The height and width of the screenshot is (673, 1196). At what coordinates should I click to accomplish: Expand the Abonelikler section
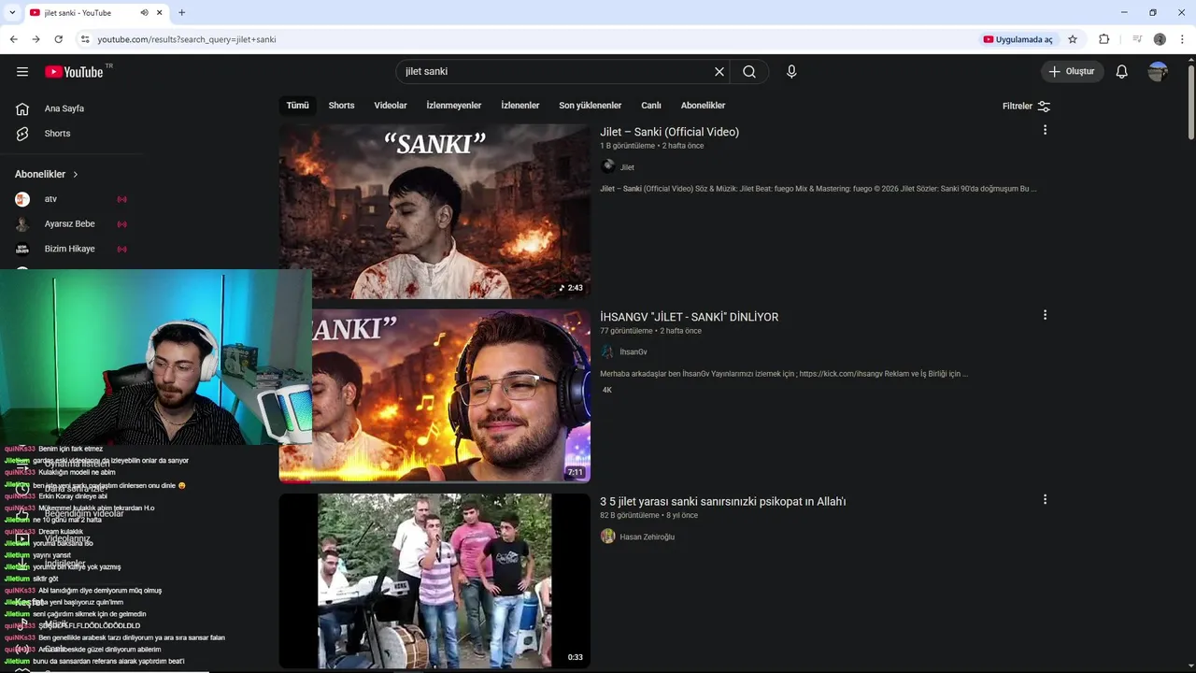pyautogui.click(x=47, y=175)
